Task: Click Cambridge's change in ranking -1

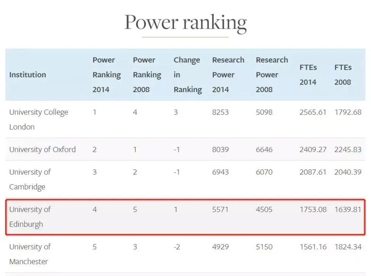Action: pos(177,172)
